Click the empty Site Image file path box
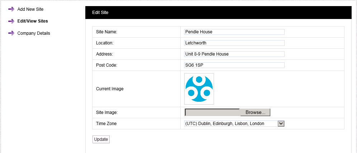 pyautogui.click(x=212, y=113)
